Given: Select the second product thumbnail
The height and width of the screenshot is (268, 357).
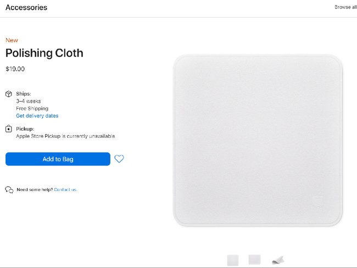Looking at the screenshot, I should (x=254, y=259).
